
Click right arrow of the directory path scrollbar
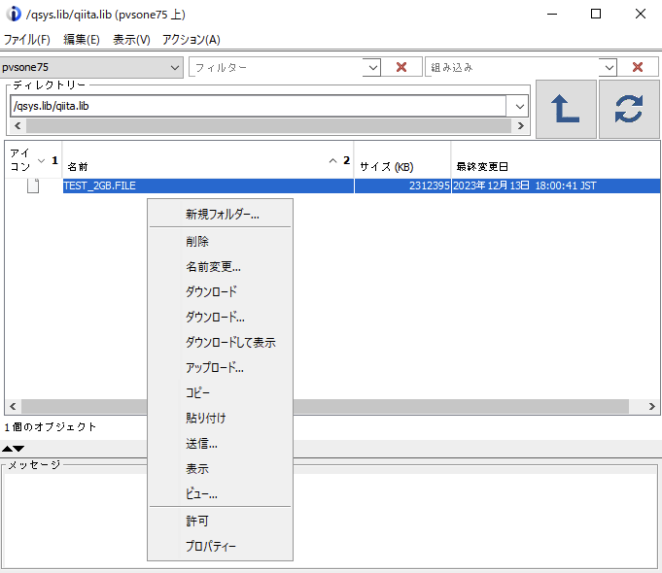pyautogui.click(x=521, y=125)
